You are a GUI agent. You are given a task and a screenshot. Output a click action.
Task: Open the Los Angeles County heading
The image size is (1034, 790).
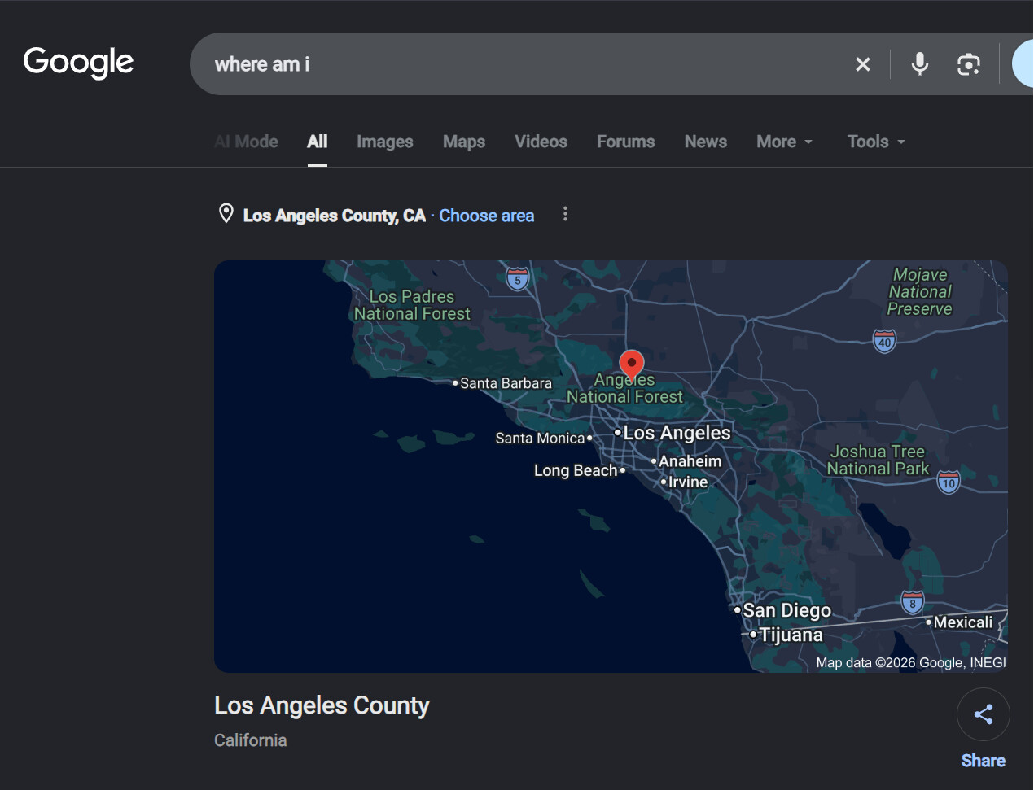tap(322, 705)
